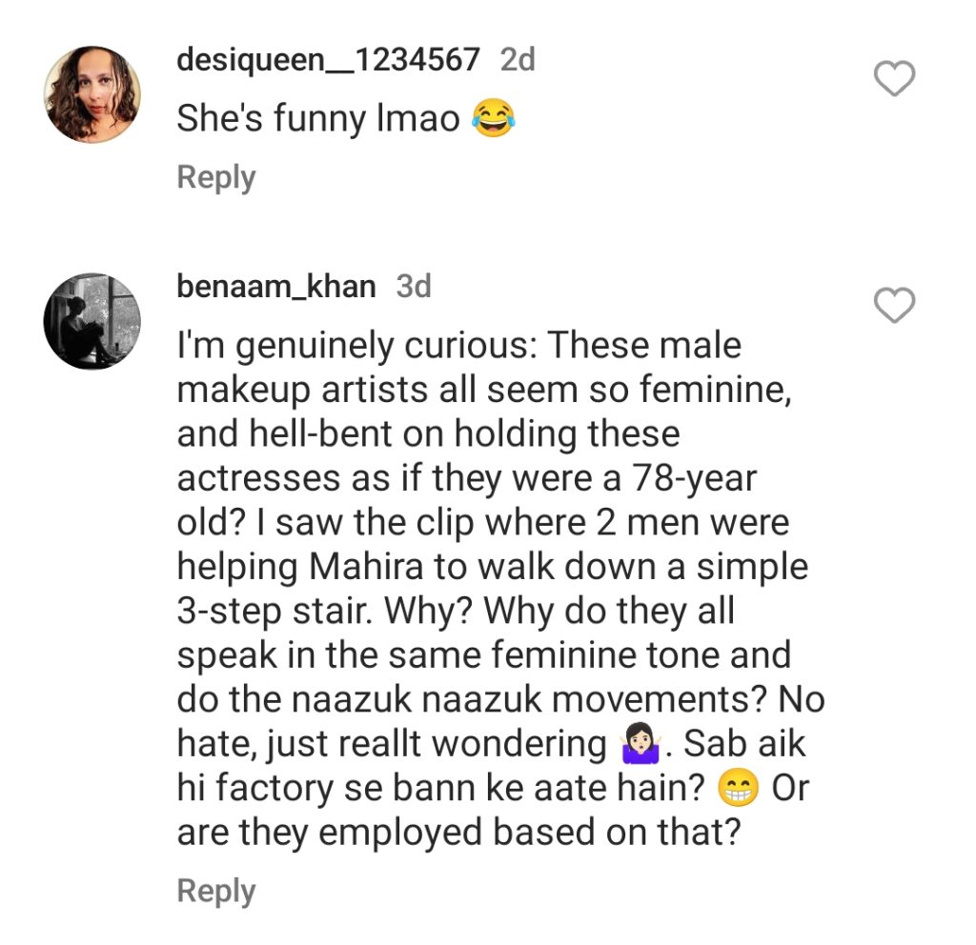
Task: Click the '2d' timestamp on first comment
Action: coord(518,60)
